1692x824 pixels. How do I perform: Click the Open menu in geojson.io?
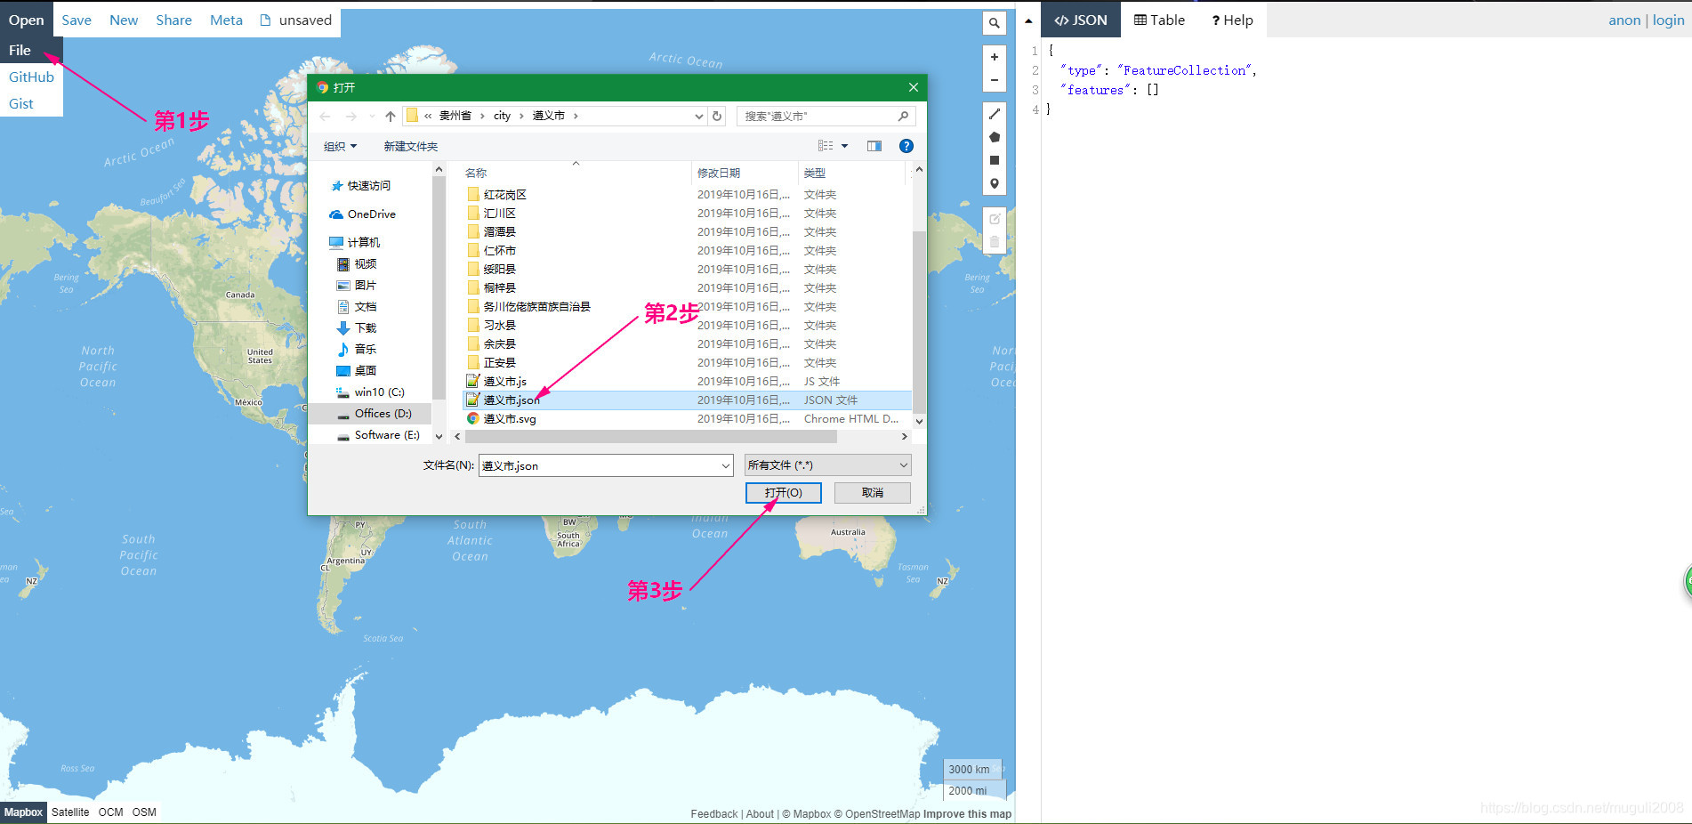click(x=26, y=20)
